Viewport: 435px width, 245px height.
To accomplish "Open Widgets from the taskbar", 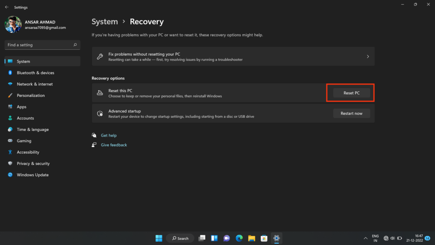I will point(214,238).
